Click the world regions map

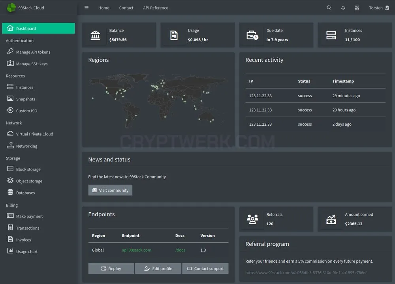[x=158, y=100]
